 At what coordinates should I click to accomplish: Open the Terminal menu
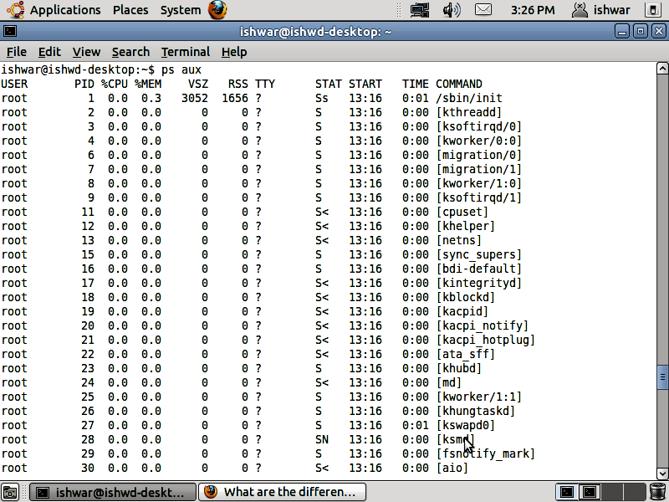pyautogui.click(x=186, y=52)
